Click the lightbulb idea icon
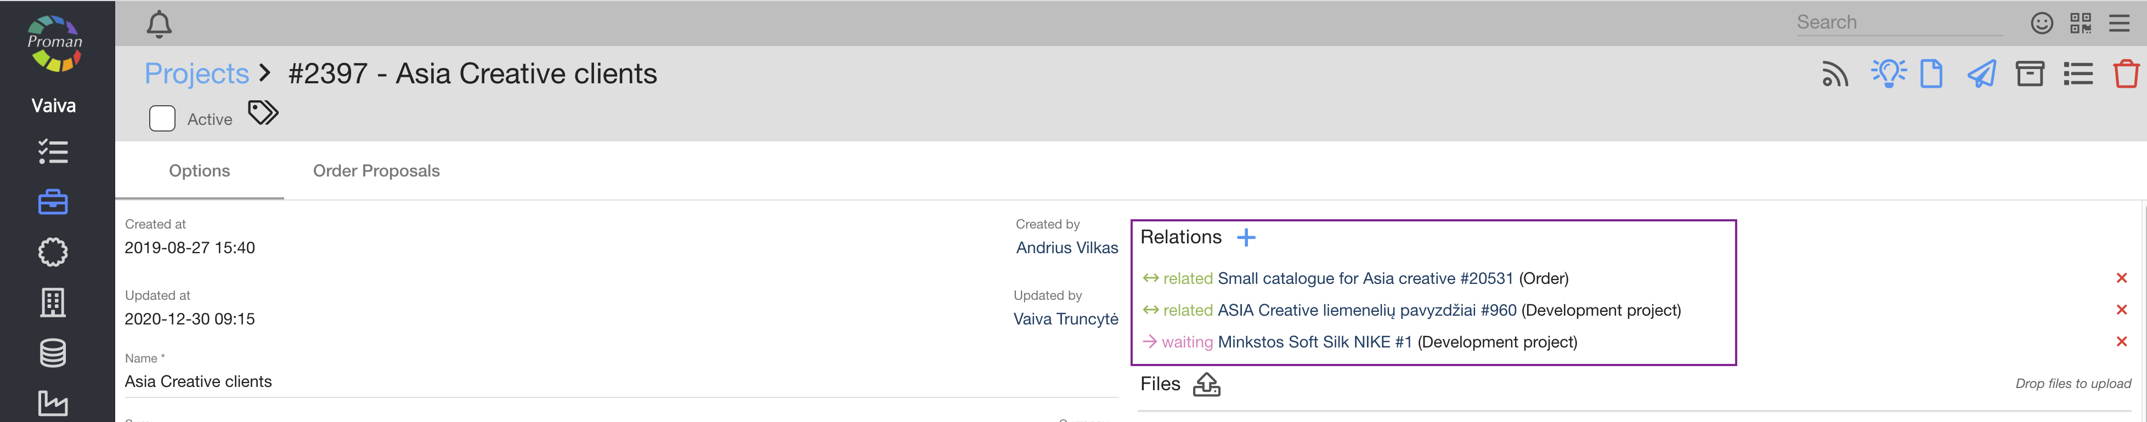Image resolution: width=2147 pixels, height=422 pixels. [x=1888, y=73]
